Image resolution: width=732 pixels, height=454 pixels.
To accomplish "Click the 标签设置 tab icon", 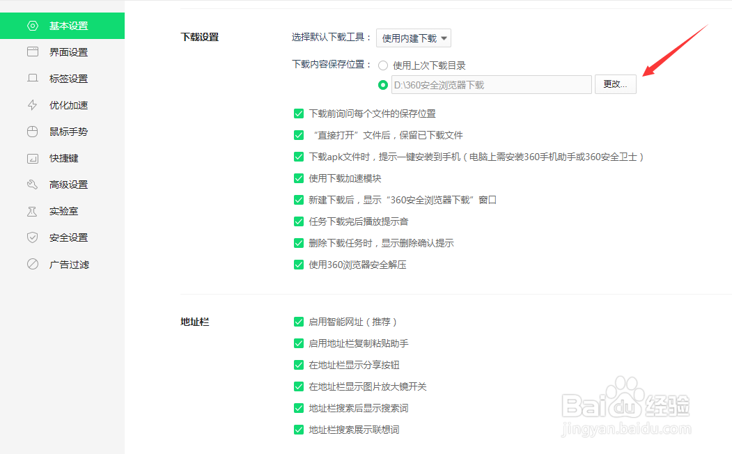I will pos(33,79).
